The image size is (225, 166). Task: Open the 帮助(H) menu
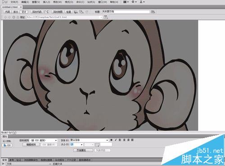point(114,2)
